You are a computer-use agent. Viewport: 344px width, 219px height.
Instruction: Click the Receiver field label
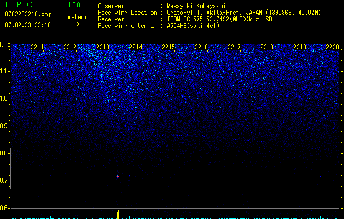(x=111, y=19)
